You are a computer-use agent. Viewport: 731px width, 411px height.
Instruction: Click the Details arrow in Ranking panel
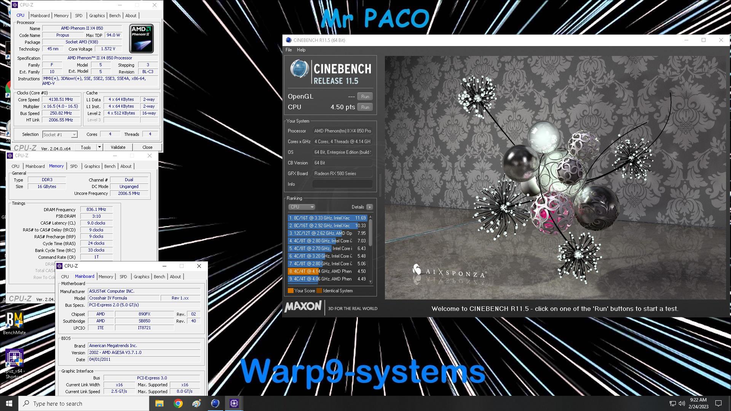pyautogui.click(x=369, y=207)
